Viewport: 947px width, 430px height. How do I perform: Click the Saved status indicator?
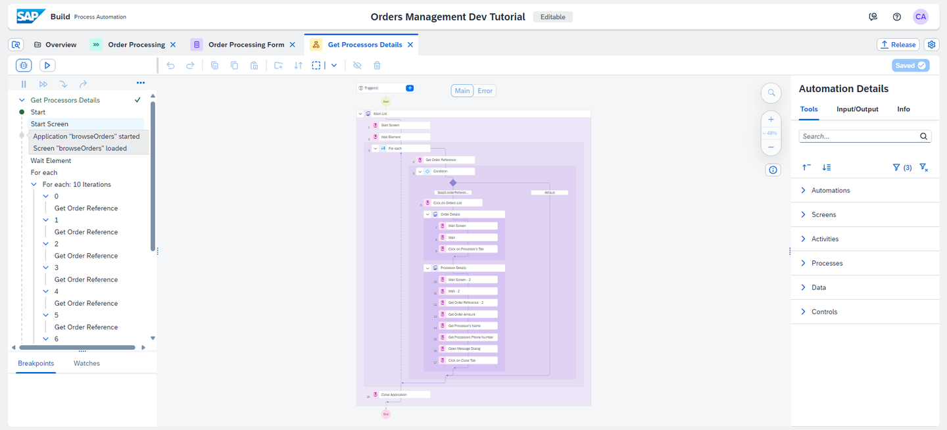[911, 65]
